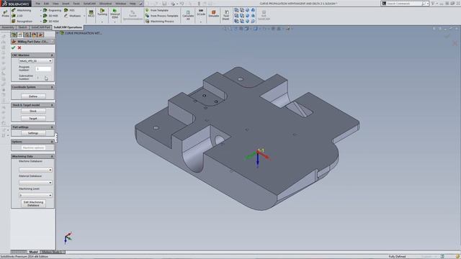461x259 pixels.
Task: Open Material Database dropdown
Action: 35,182
